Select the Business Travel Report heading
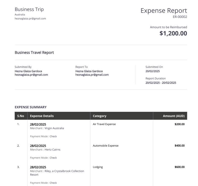 (34, 52)
